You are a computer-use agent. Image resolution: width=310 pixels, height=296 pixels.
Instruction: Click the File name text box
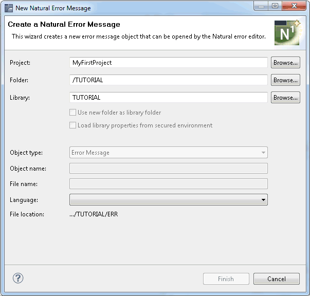coord(168,184)
